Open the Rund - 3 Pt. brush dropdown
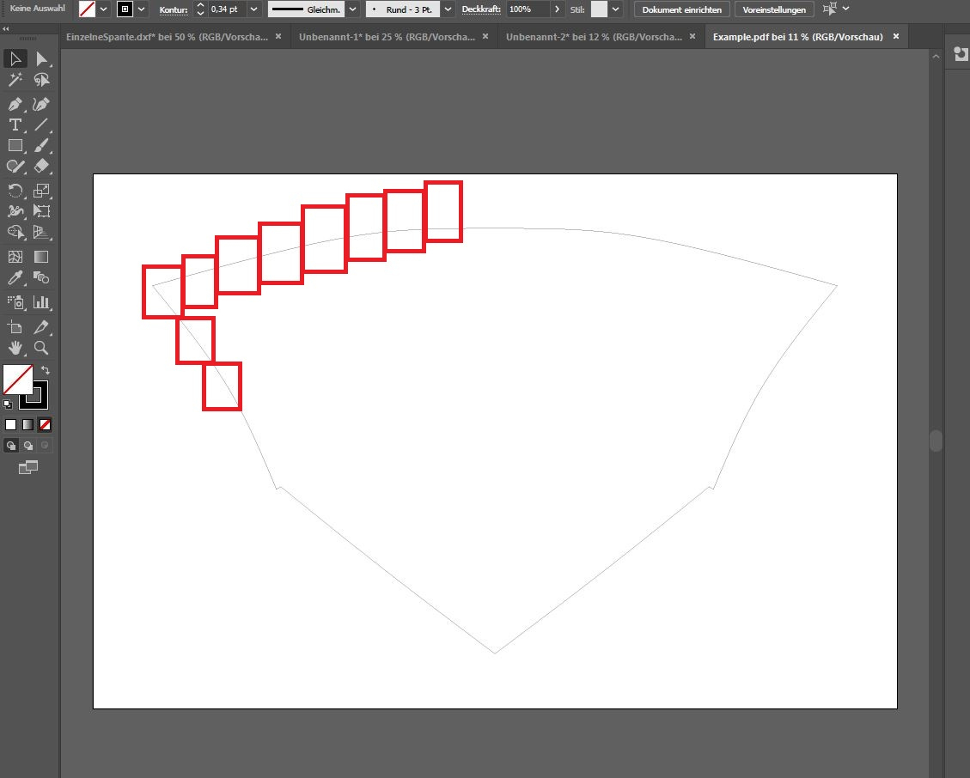 coord(447,9)
